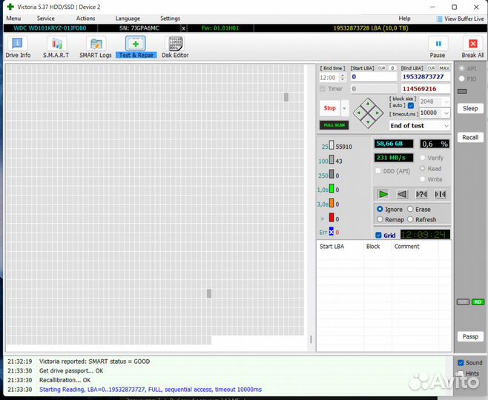Image resolution: width=488 pixels, height=400 pixels.
Task: Click the Start LBA input field
Action: click(x=373, y=76)
